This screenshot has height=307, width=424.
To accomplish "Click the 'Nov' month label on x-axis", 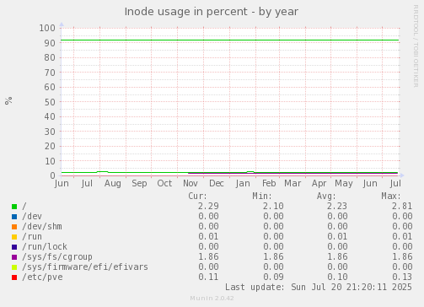I will (x=191, y=184).
